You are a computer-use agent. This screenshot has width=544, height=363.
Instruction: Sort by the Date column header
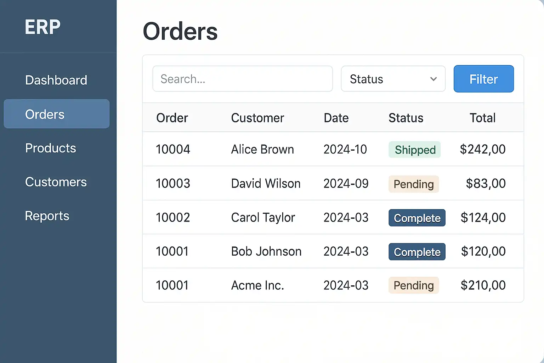click(336, 118)
